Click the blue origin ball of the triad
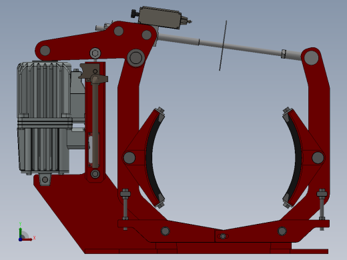This screenshot has width=347, height=260. tap(20, 239)
